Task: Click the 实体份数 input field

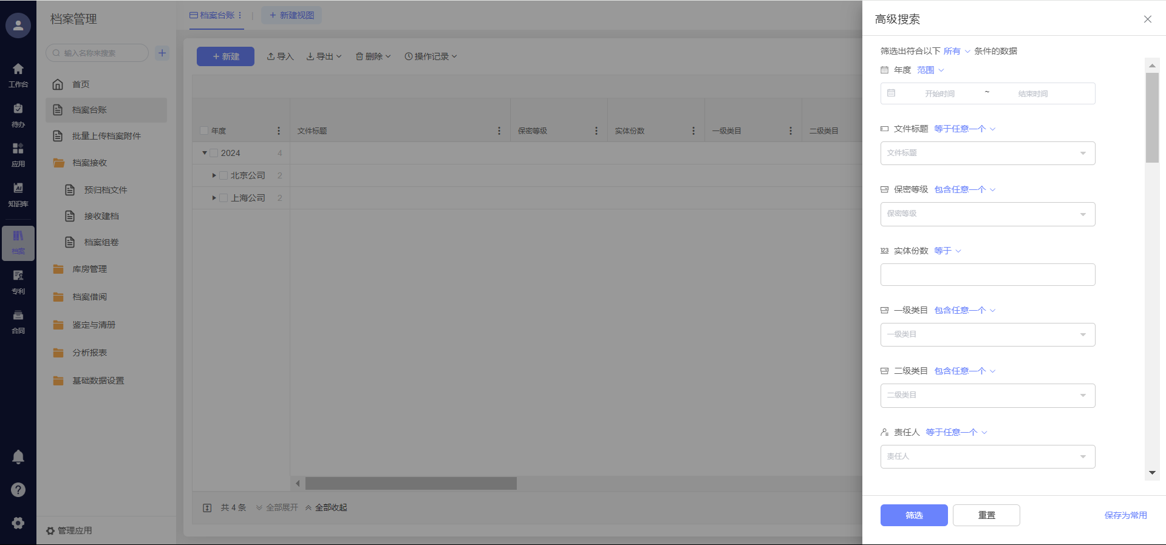Action: pos(987,274)
